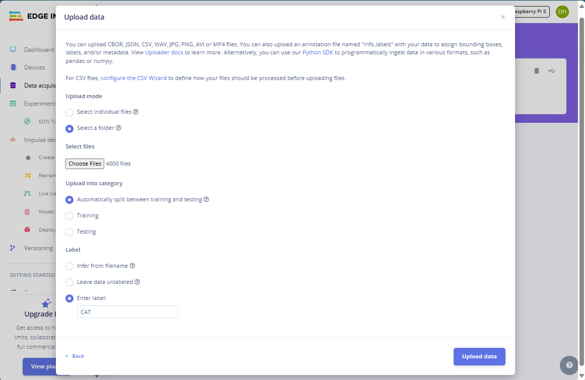Click help icon next to Infer from filename
The image size is (585, 380).
pos(132,266)
